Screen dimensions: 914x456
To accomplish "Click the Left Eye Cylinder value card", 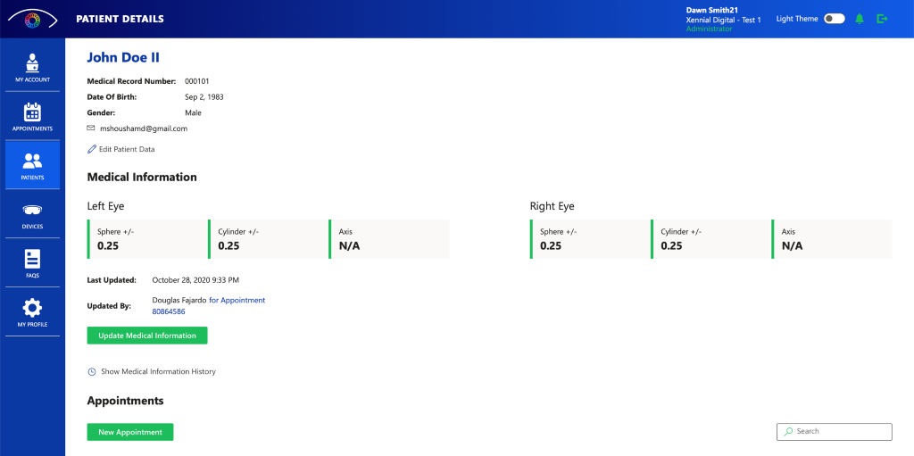I will click(x=268, y=239).
